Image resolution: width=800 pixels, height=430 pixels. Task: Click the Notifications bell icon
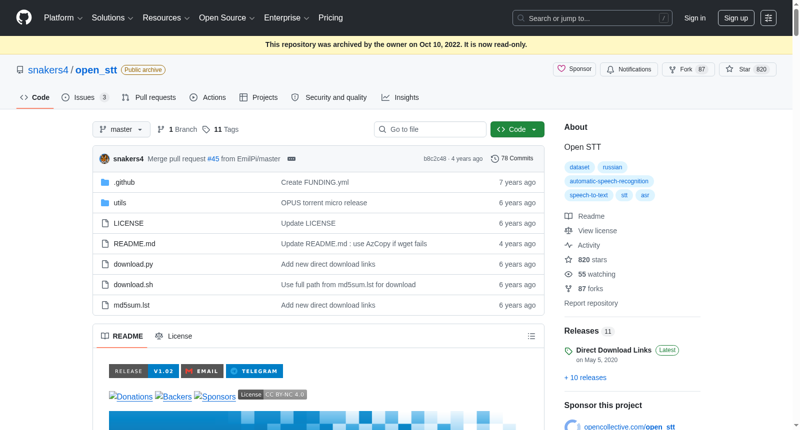610,69
